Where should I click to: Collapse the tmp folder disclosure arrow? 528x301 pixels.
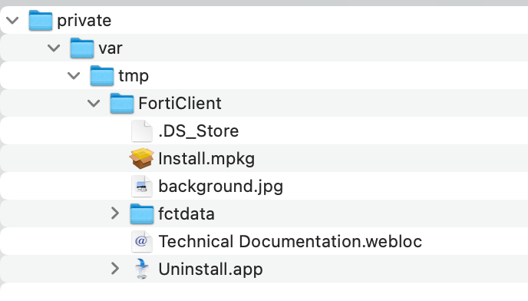tap(74, 76)
